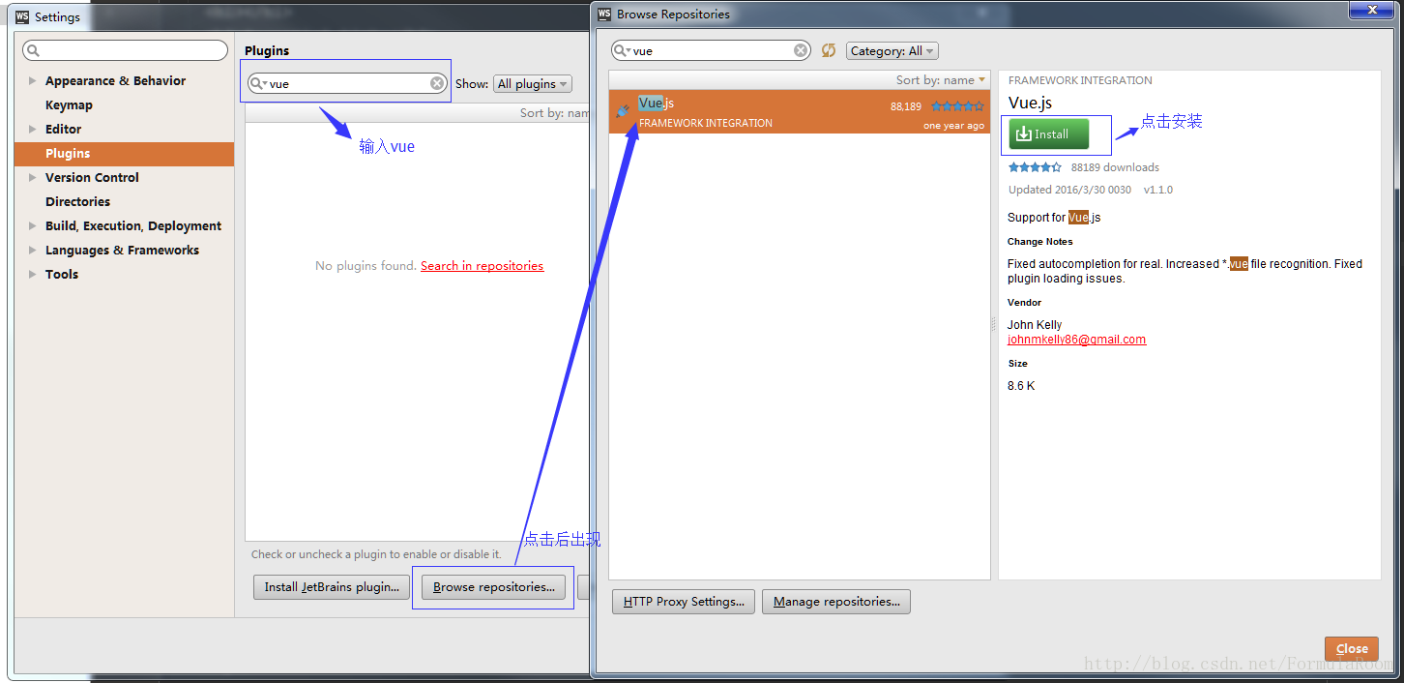
Task: Expand Build, Execution, Deployment node
Action: coord(33,226)
